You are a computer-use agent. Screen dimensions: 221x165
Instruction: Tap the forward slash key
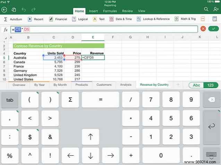[131, 100]
